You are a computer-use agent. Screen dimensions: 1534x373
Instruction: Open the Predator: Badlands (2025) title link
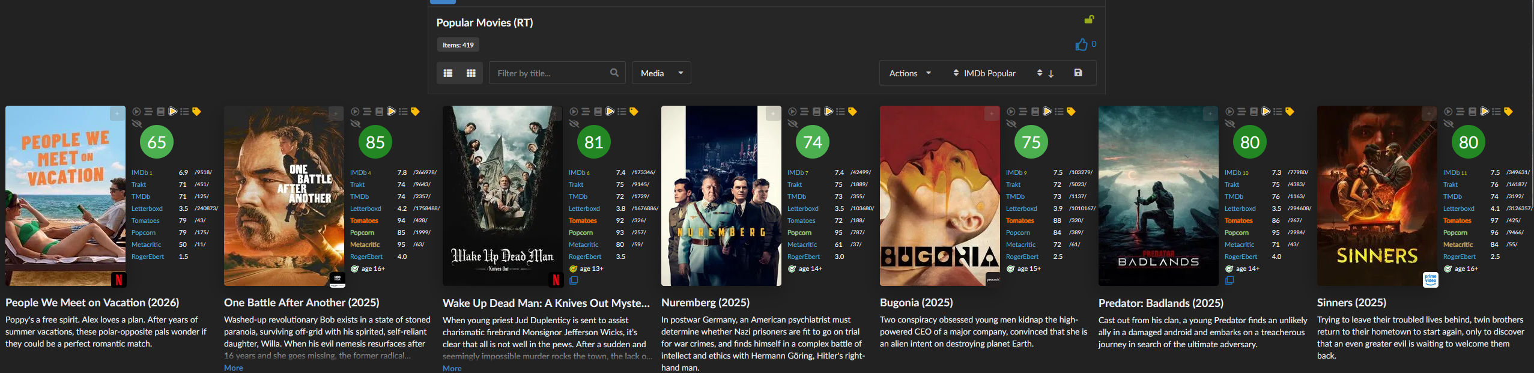click(1161, 303)
